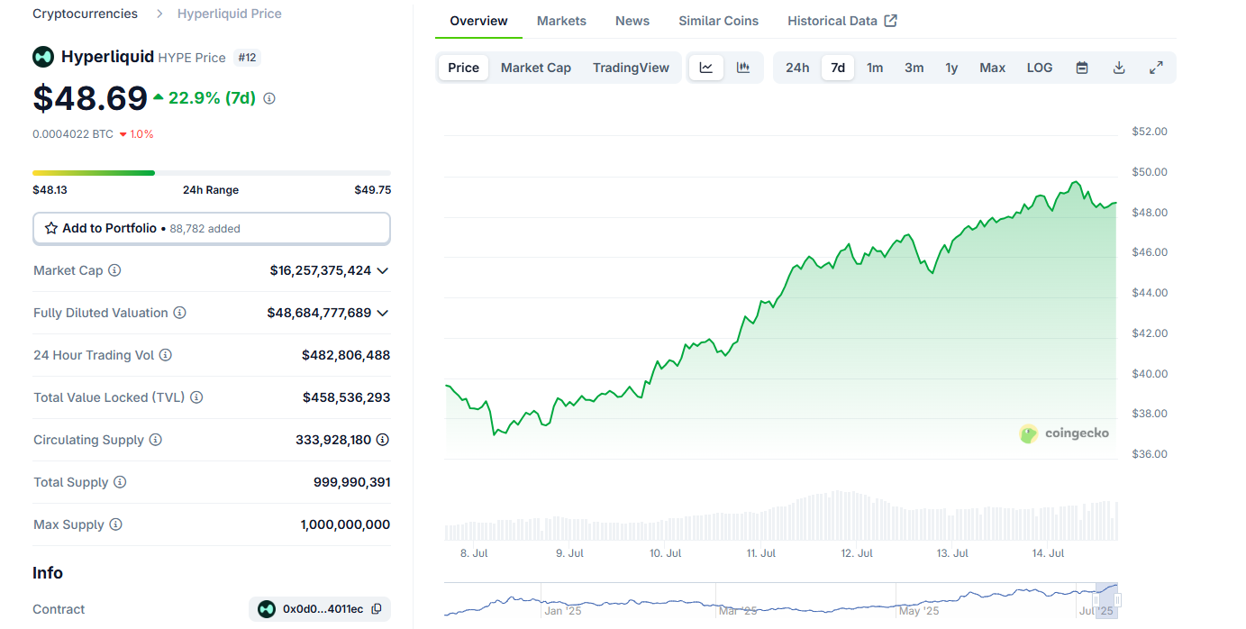
Task: Open the Similar Coins tab
Action: tap(719, 21)
